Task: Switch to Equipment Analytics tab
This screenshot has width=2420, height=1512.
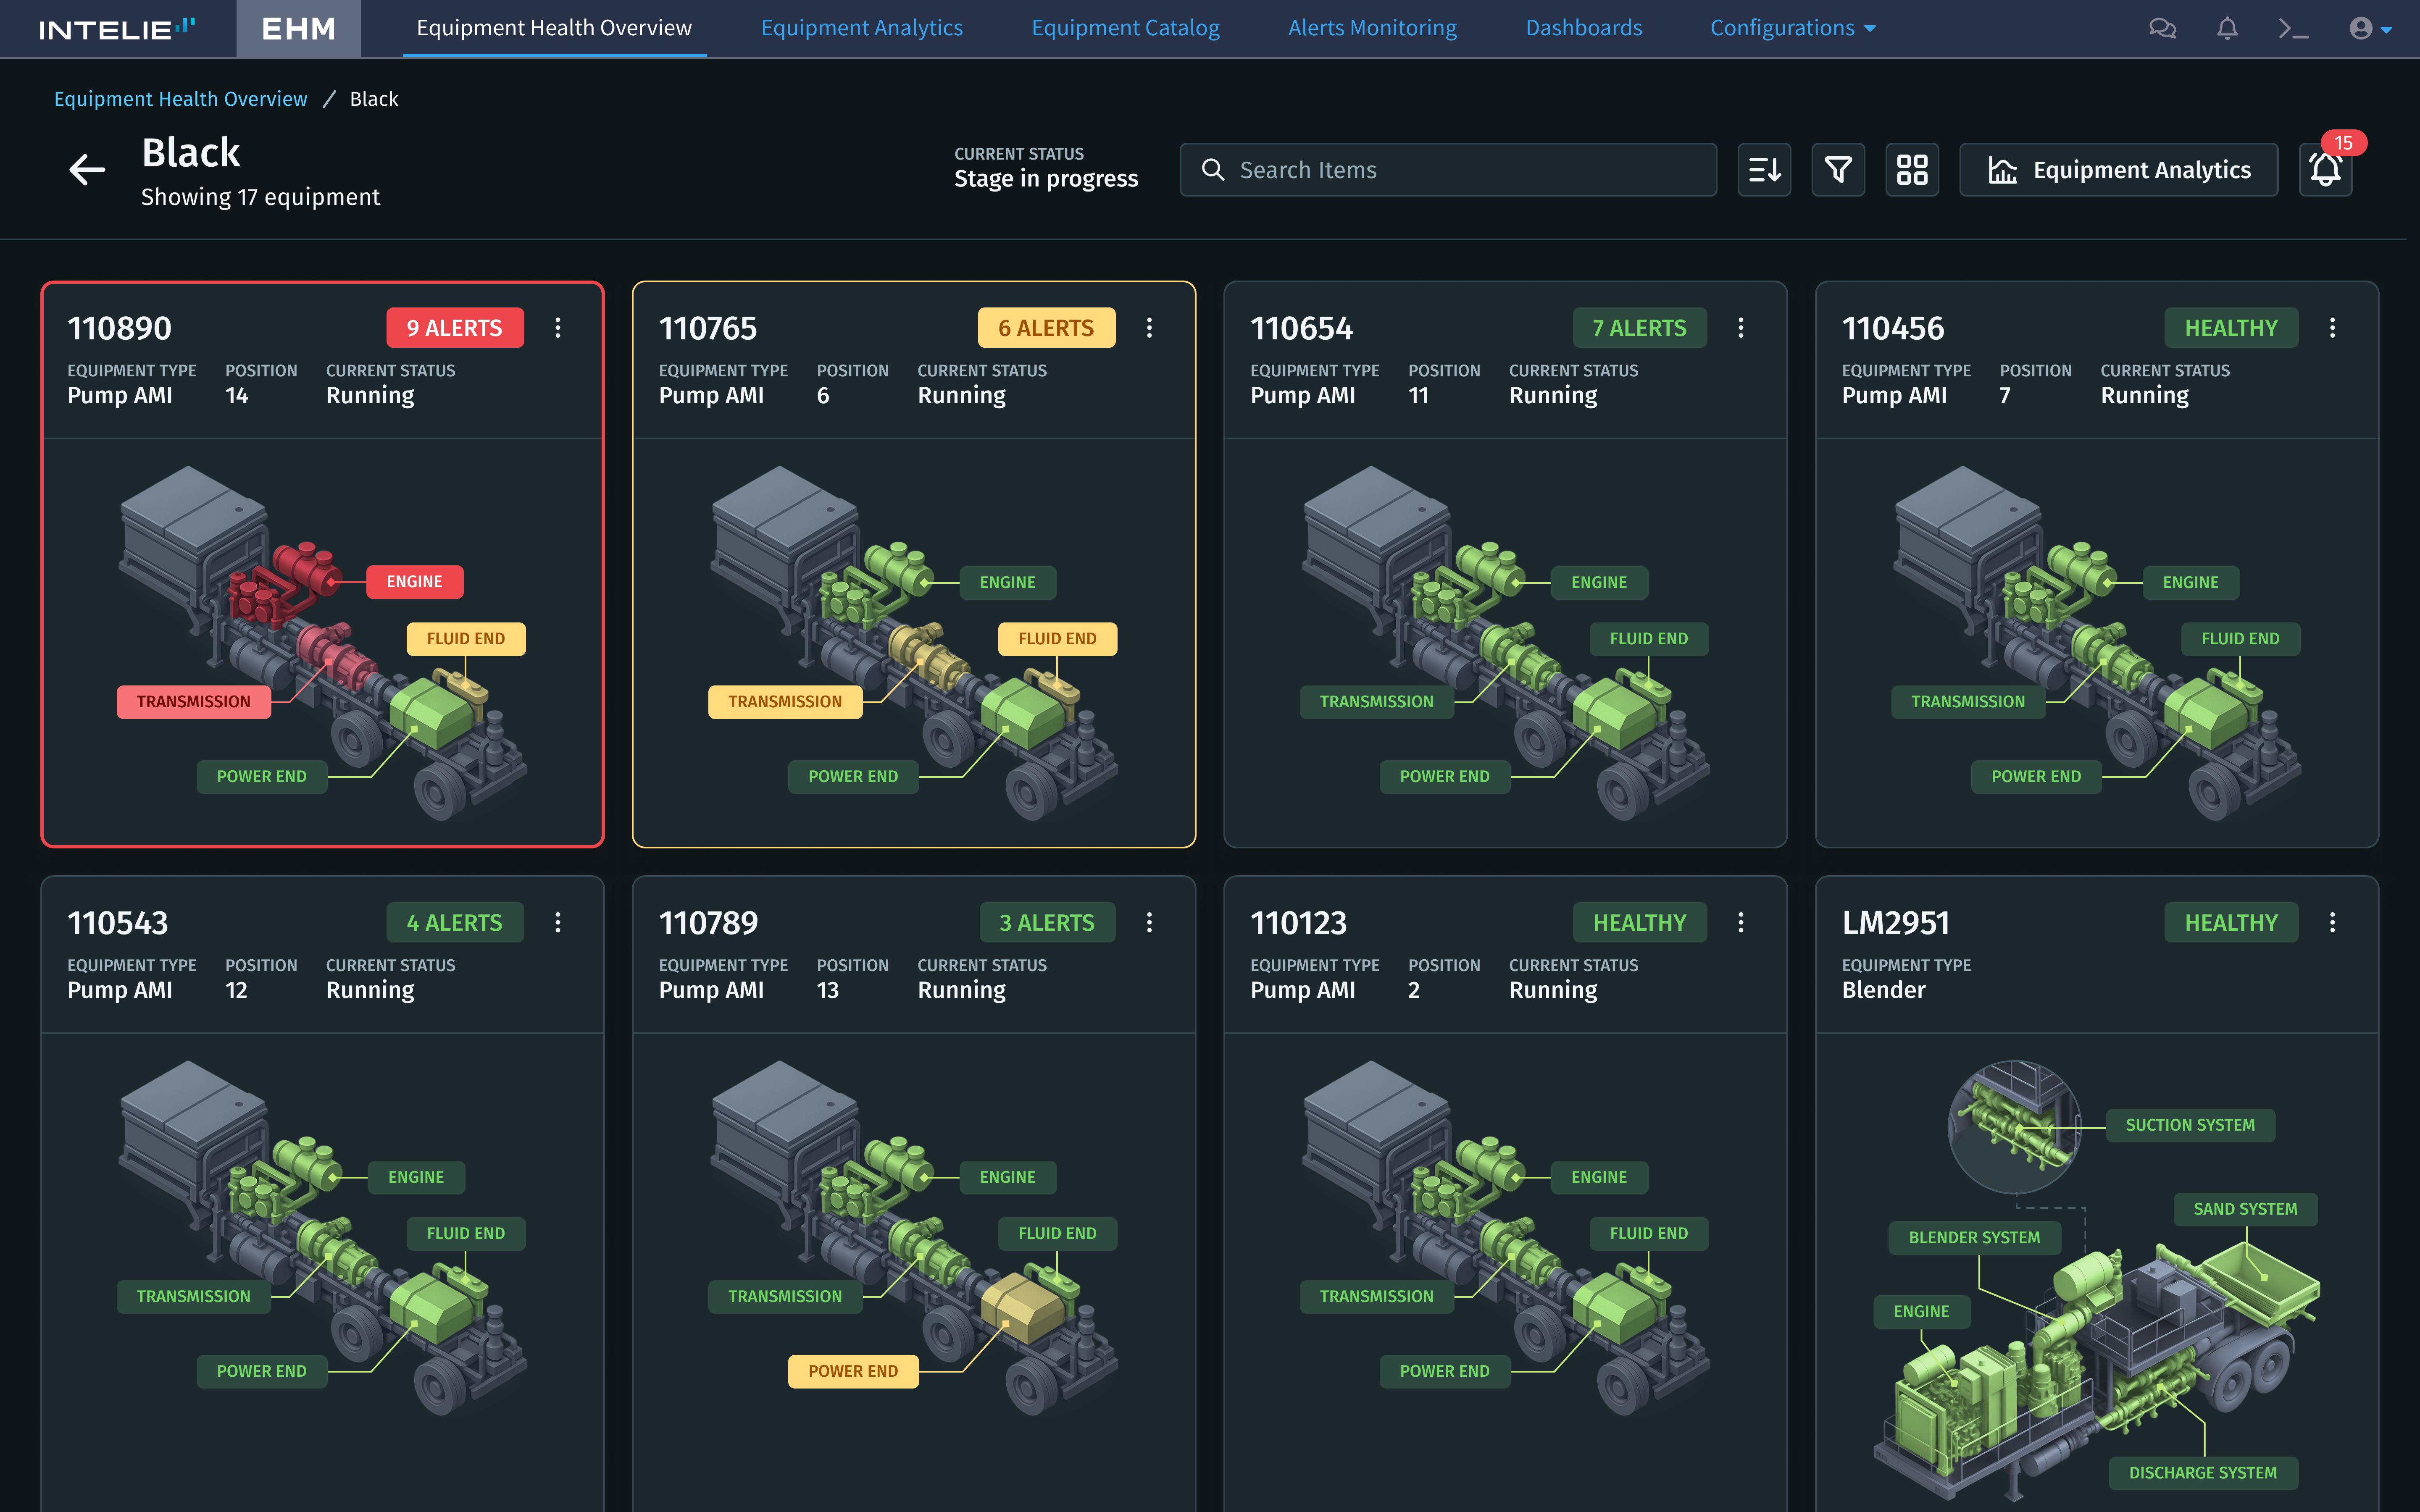Action: [862, 28]
